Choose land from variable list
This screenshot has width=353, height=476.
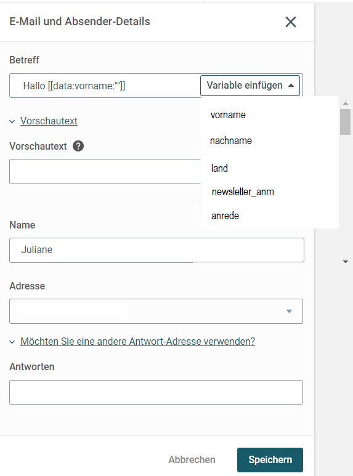(219, 168)
